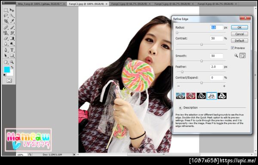Uncheck the Preview checkbox
The image size is (258, 165).
233,48
